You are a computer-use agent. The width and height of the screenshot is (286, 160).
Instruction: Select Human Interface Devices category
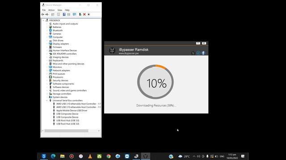[65, 50]
